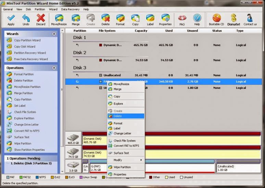The height and width of the screenshot is (188, 265).
Task: Open the Wizard menu
Action: click(53, 9)
